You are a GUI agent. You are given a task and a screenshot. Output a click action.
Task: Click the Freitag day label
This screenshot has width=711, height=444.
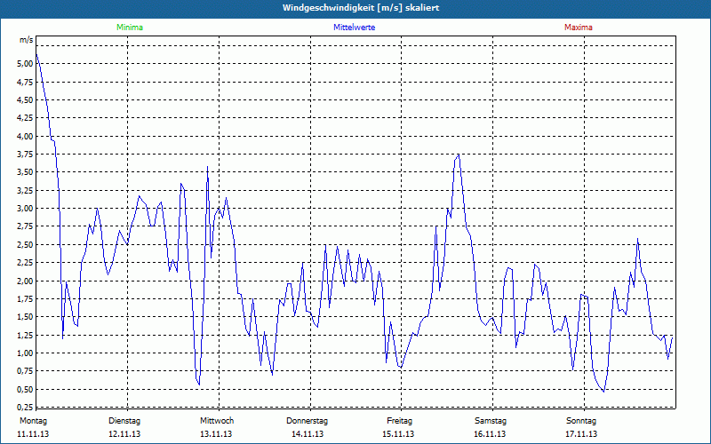click(399, 421)
